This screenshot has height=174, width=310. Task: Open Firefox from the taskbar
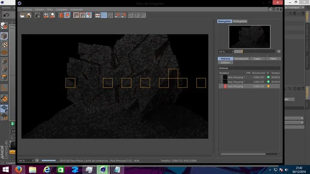point(19,170)
